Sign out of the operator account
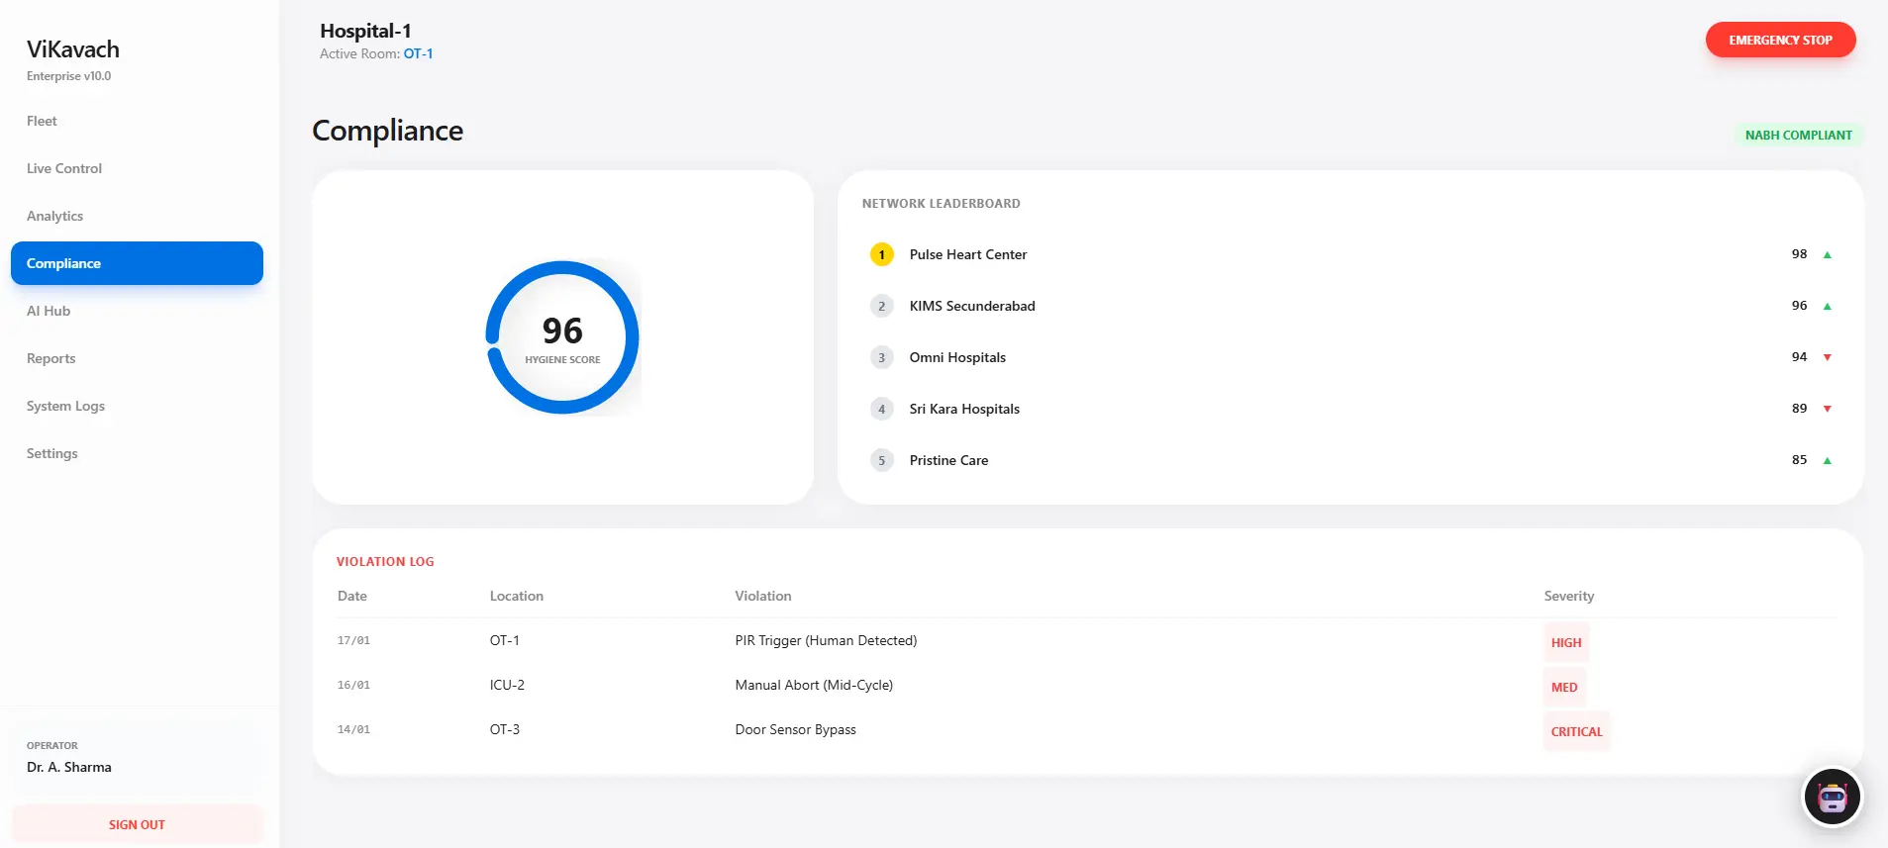Viewport: 1888px width, 848px height. (x=137, y=824)
